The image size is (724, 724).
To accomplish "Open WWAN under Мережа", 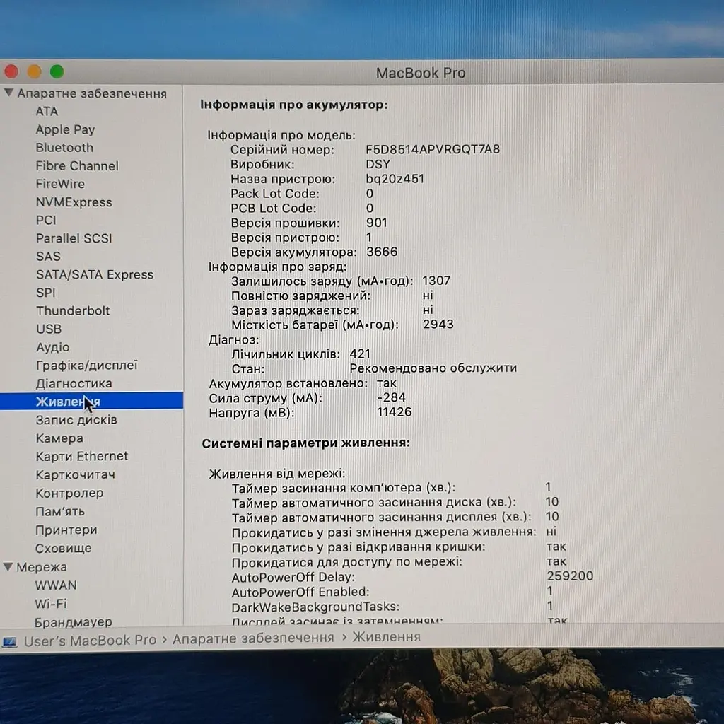I will click(x=56, y=585).
